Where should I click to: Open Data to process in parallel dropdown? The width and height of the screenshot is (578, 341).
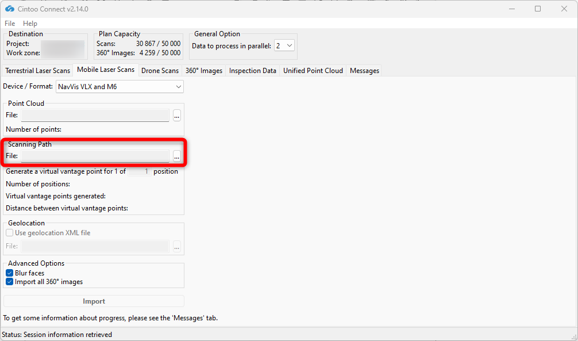[x=284, y=46]
